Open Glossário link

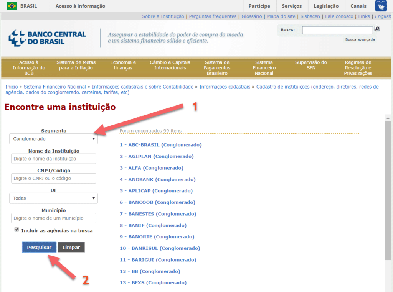[252, 16]
